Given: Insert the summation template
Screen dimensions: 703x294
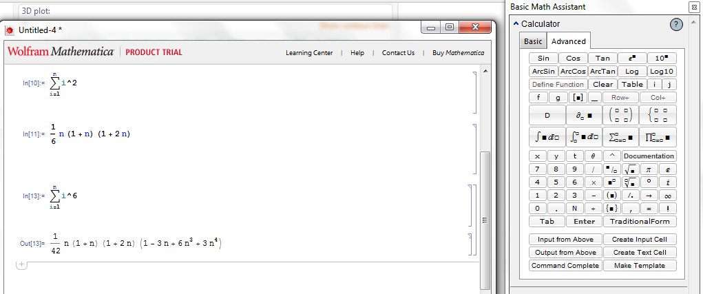Looking at the screenshot, I should click(x=620, y=137).
